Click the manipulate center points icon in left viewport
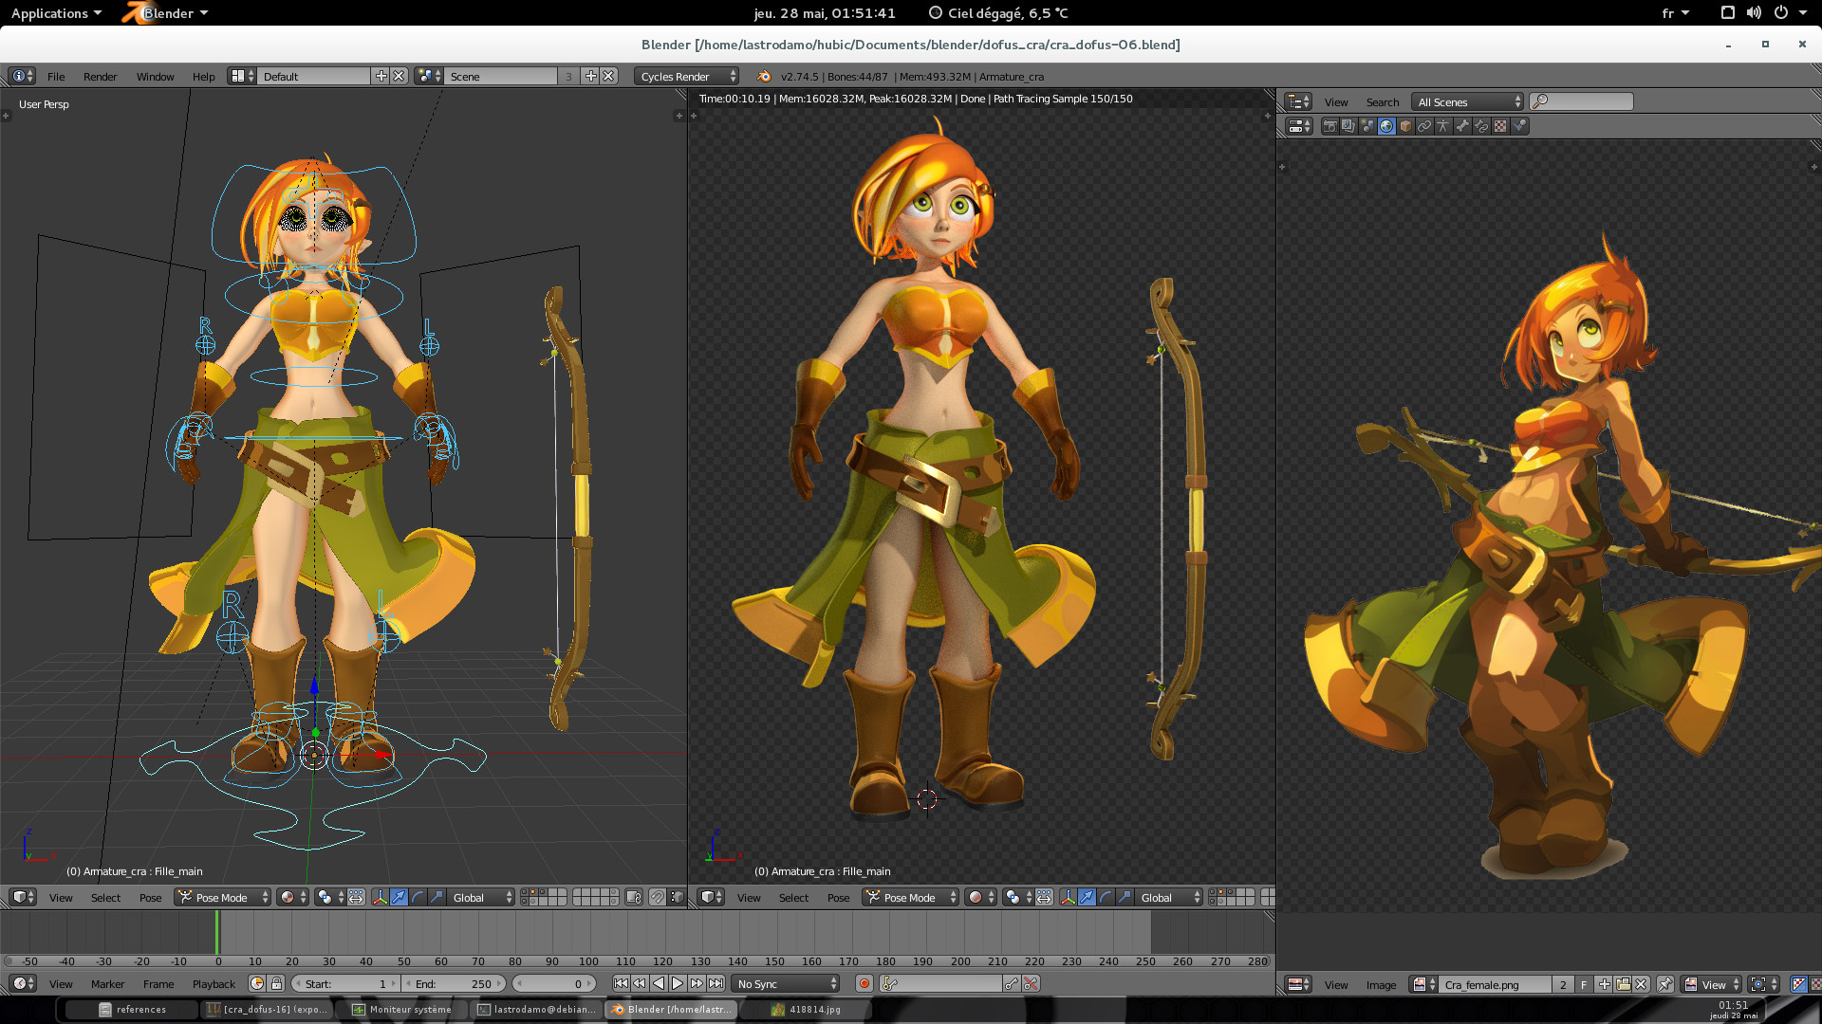The image size is (1822, 1024). (x=356, y=897)
